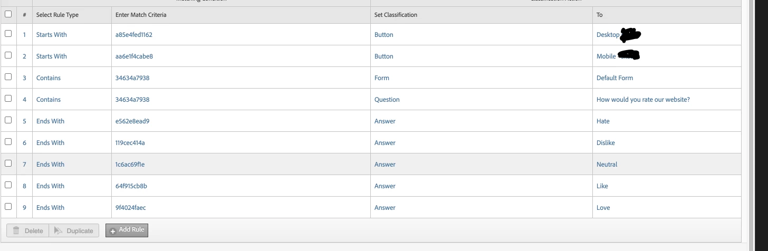Image resolution: width=768 pixels, height=251 pixels.
Task: Click the 'Select Rule Type' column header
Action: (x=57, y=15)
